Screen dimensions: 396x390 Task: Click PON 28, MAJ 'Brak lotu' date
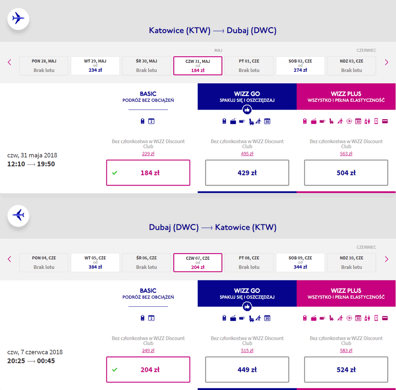tap(44, 66)
